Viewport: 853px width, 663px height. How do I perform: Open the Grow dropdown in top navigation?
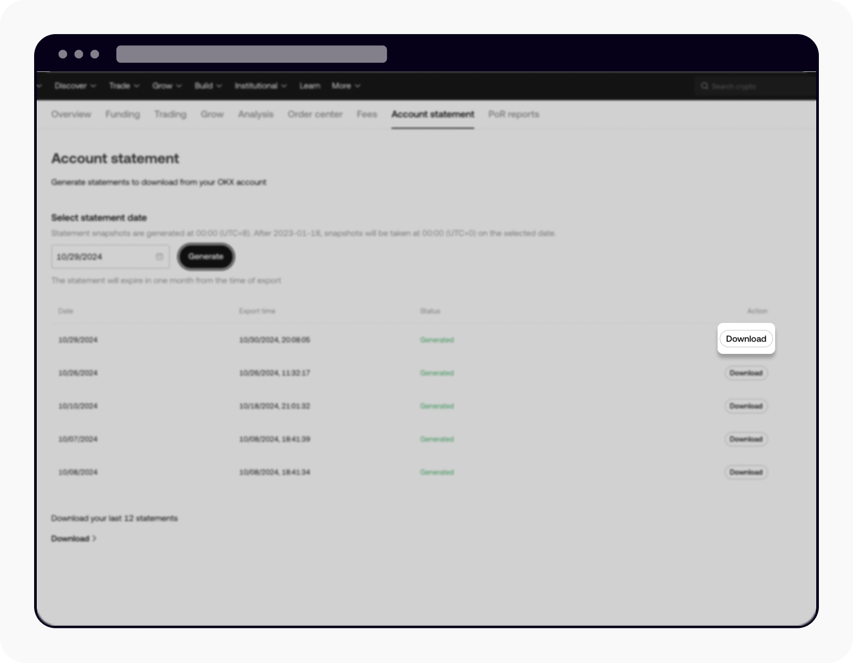coord(167,86)
